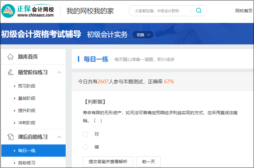
Task: Click the 提交答案并查看解析 button
Action: (108, 161)
